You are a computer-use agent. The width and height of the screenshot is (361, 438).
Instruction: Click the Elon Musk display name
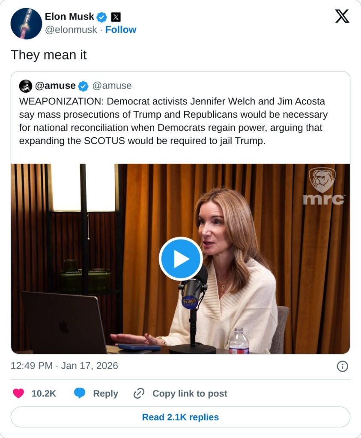coord(69,17)
